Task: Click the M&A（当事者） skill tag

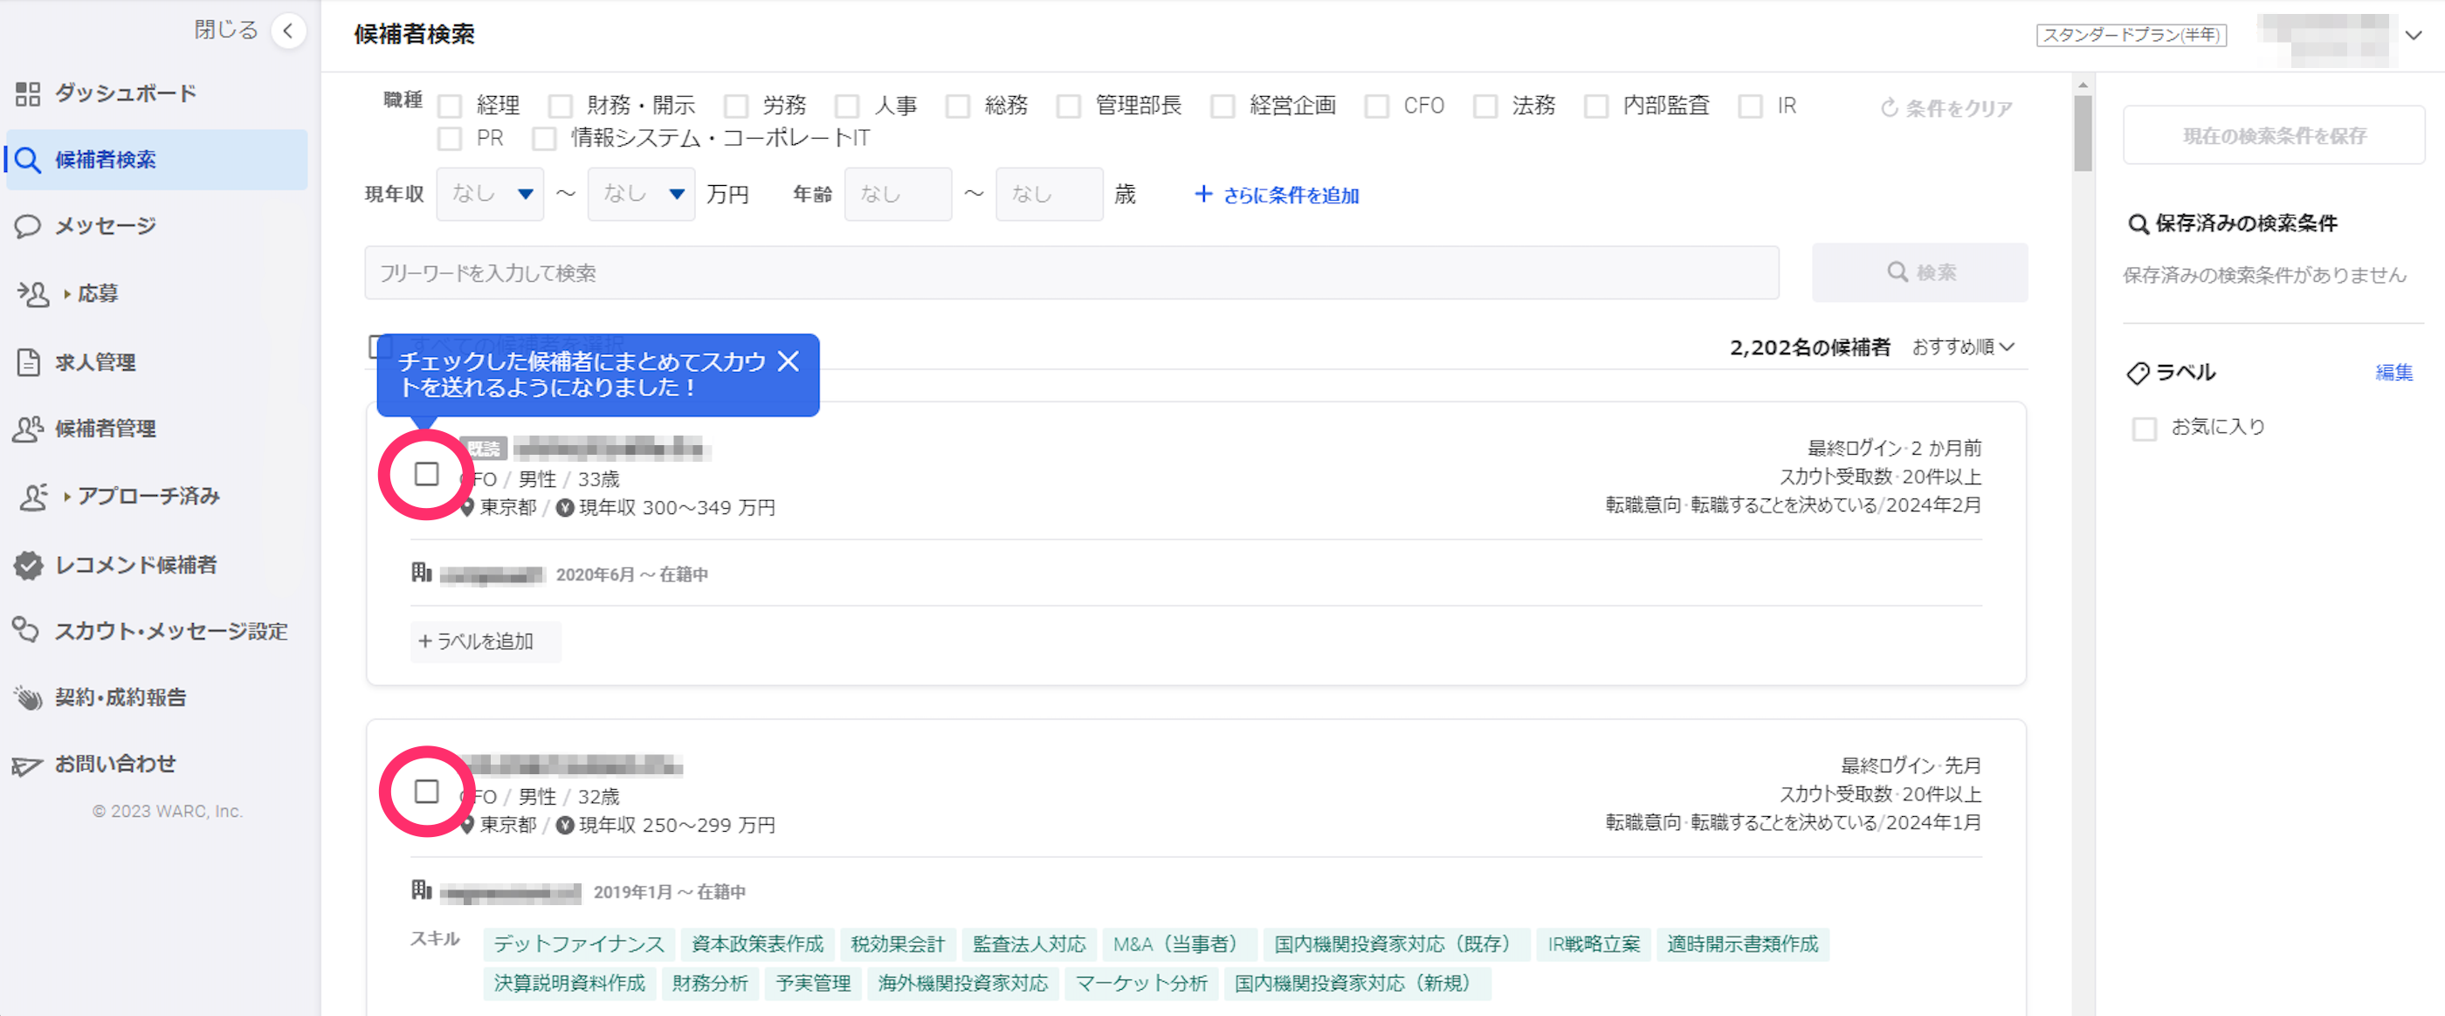Action: [1179, 944]
